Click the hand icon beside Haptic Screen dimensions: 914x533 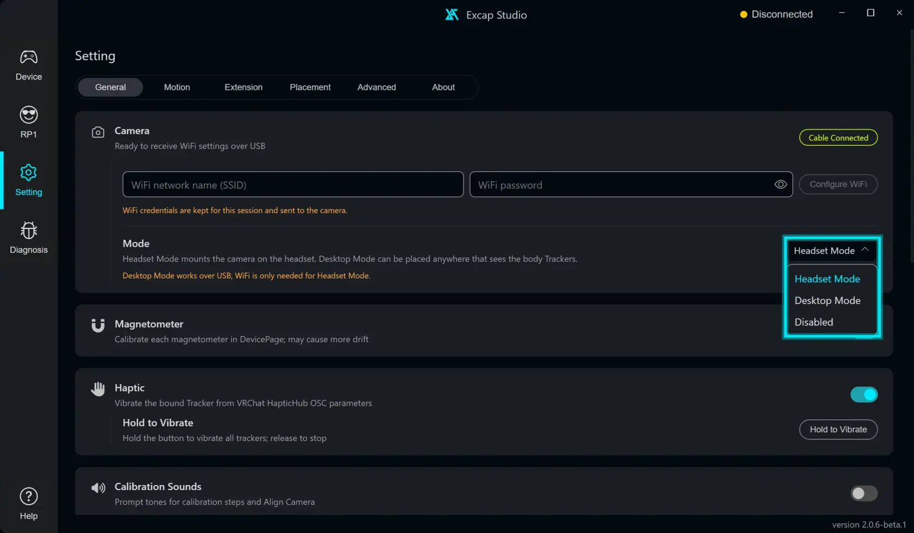pos(98,389)
